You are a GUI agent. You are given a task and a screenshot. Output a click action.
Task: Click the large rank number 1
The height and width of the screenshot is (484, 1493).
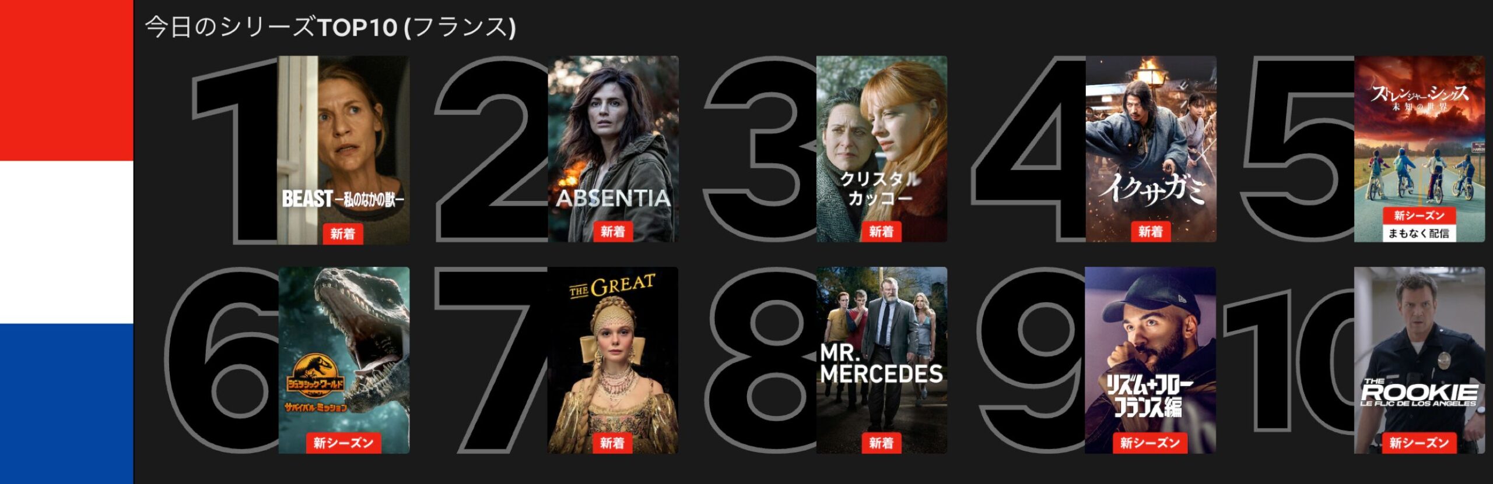point(236,150)
